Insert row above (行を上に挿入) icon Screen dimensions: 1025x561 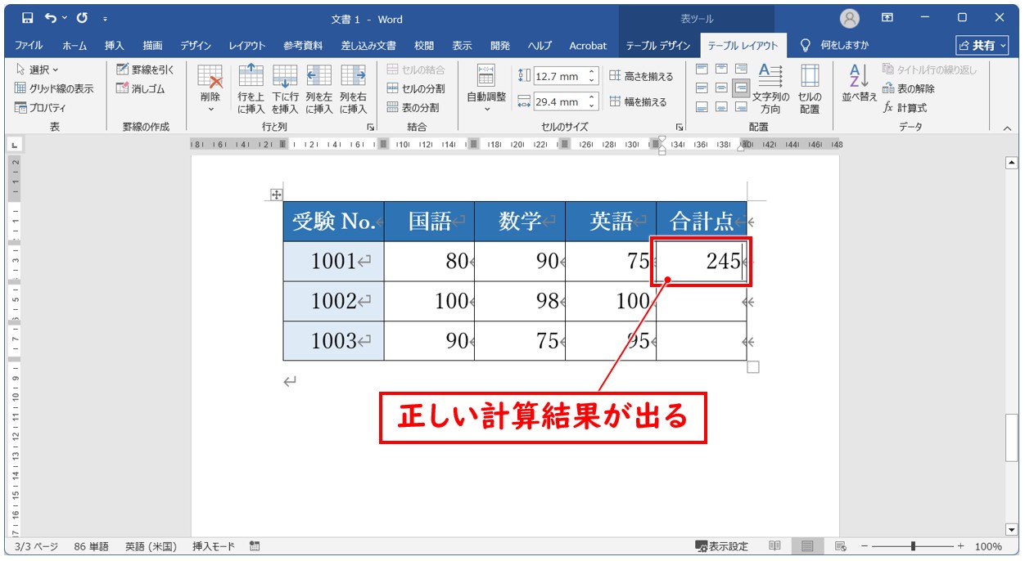(251, 76)
